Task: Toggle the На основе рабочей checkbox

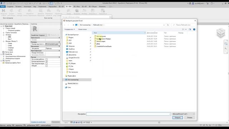Action: 47,59
